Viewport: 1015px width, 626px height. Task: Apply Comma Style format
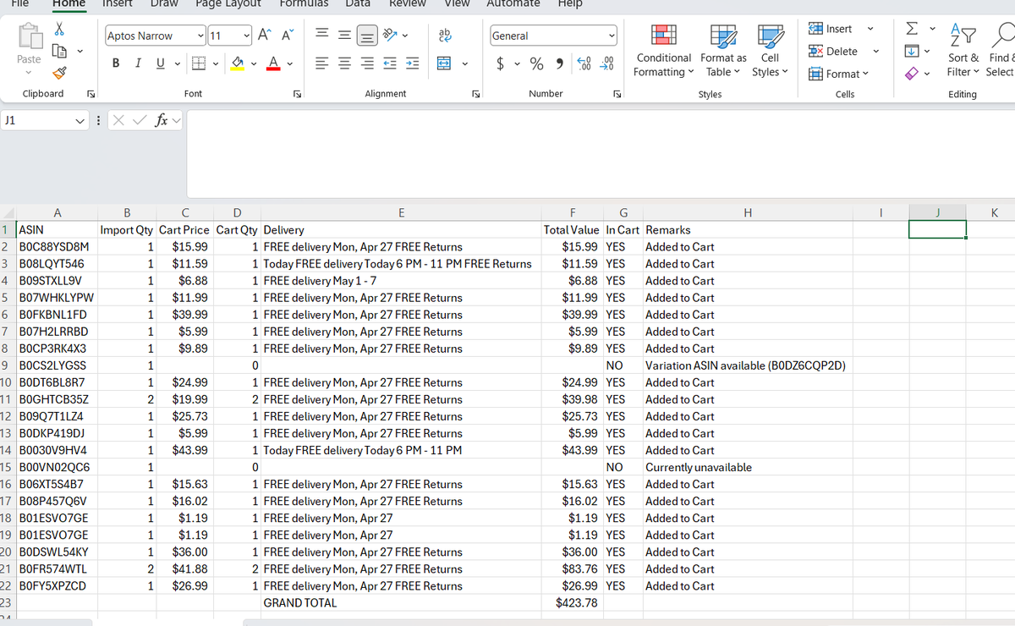(560, 63)
